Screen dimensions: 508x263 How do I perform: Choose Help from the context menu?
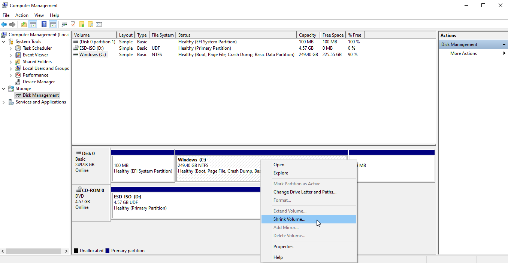pos(309,257)
